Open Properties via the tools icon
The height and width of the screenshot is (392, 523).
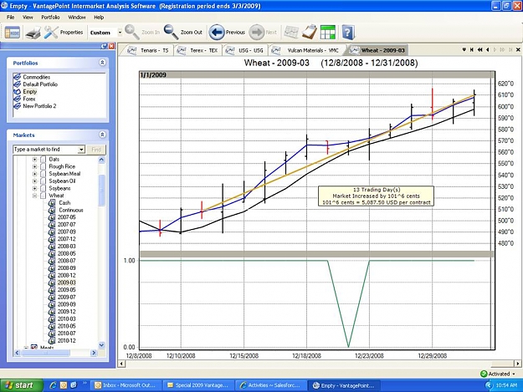pyautogui.click(x=51, y=33)
